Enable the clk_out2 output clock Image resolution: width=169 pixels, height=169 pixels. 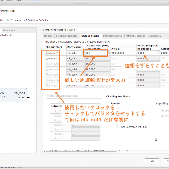click(x=47, y=58)
